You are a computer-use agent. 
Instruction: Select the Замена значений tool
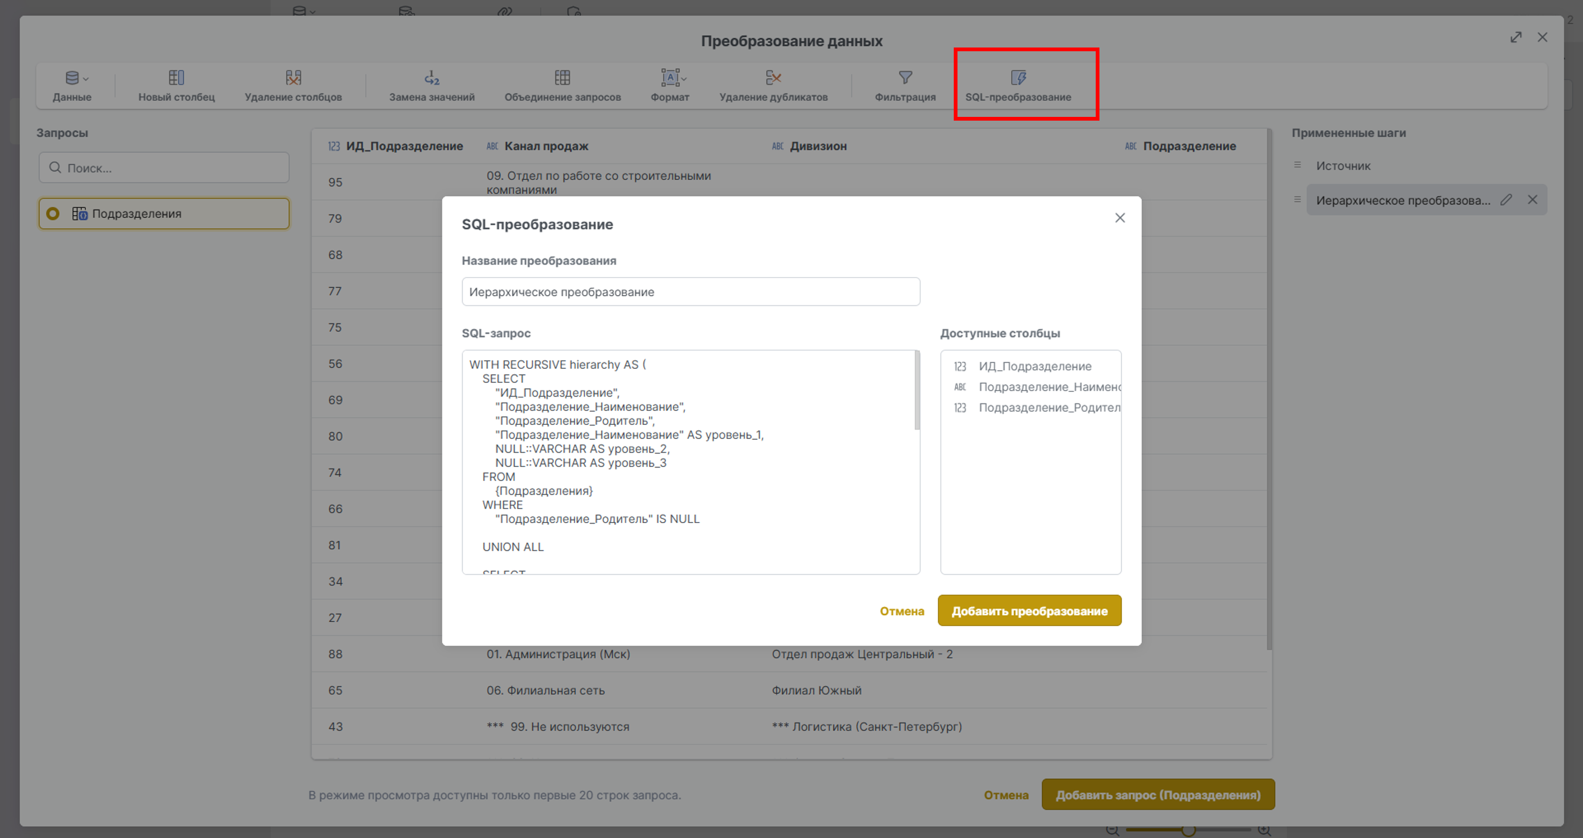point(431,86)
